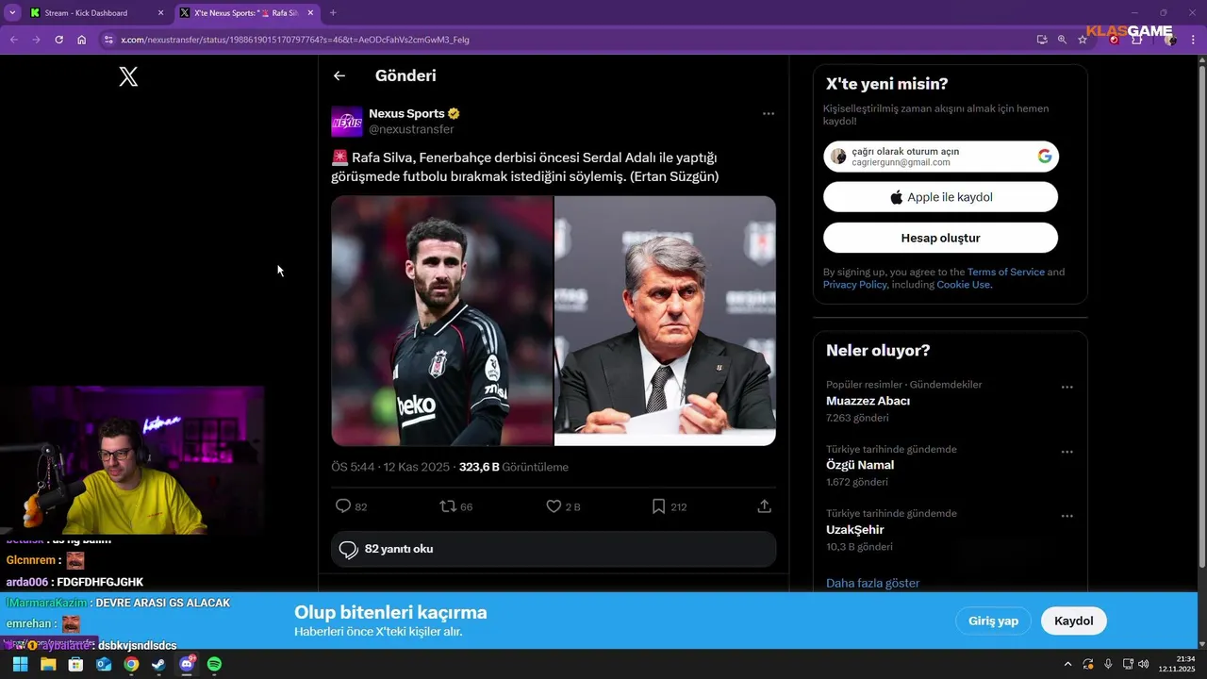Open File Explorer from the taskbar
The image size is (1207, 679).
tap(48, 664)
